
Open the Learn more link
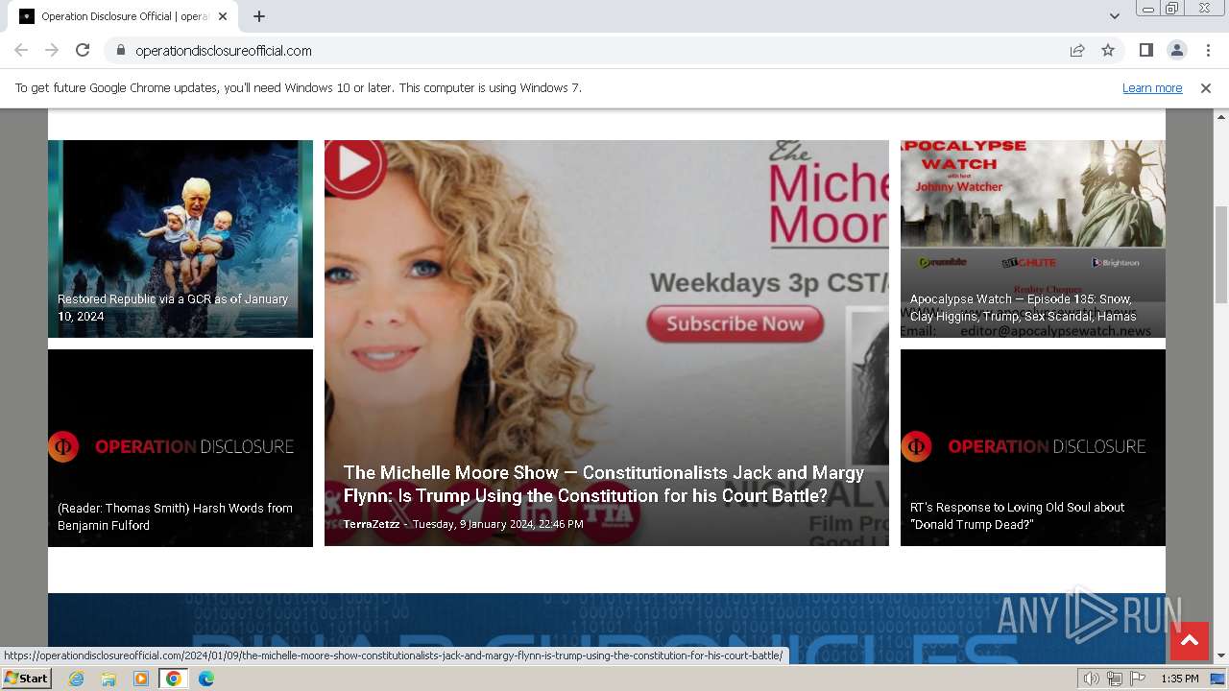click(x=1152, y=88)
